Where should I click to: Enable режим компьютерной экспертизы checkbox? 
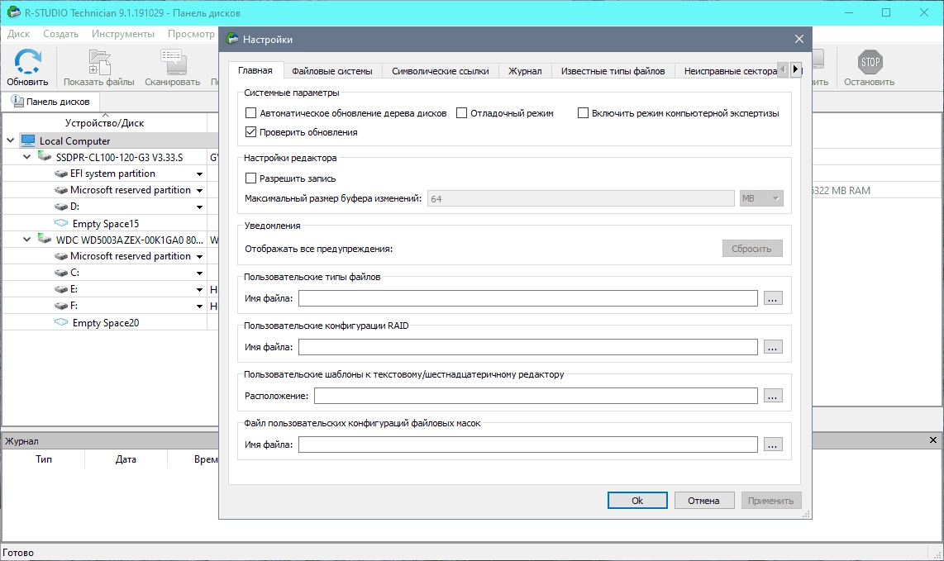pyautogui.click(x=583, y=112)
